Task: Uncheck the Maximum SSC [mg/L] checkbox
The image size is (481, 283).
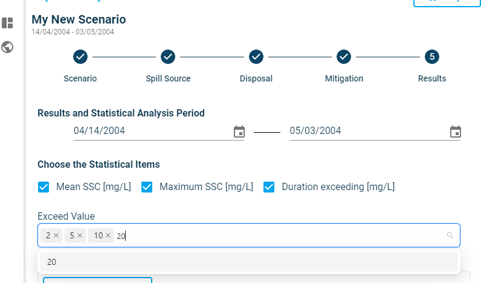Action: (147, 187)
